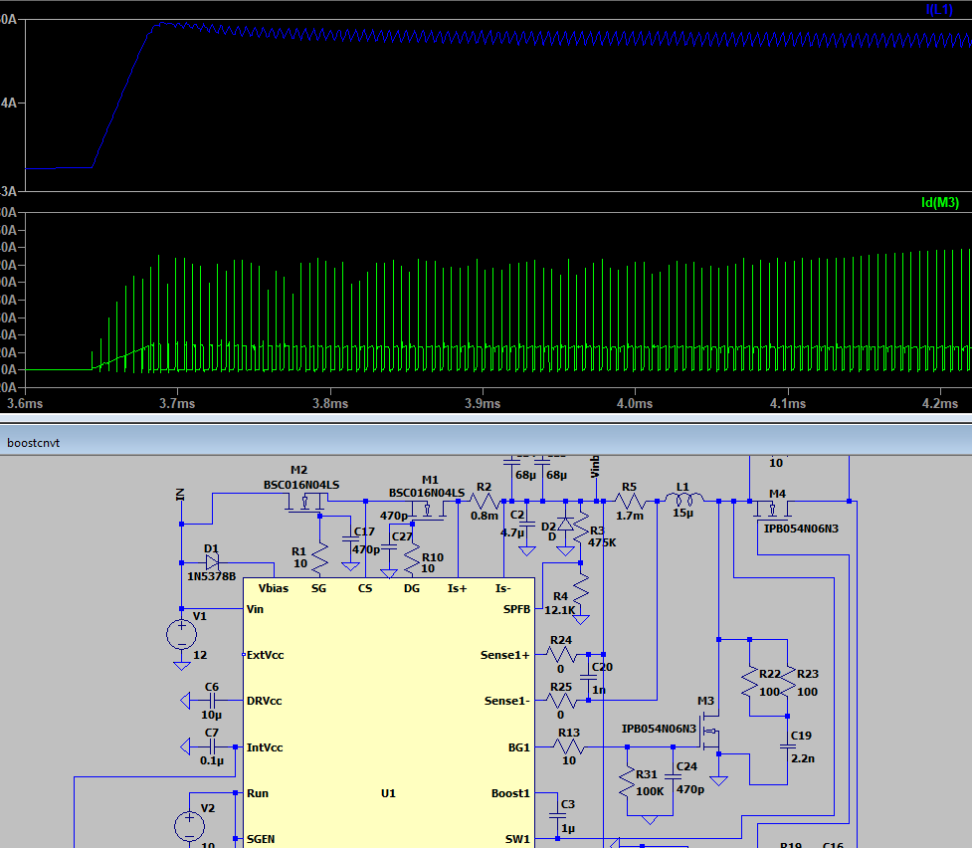Screen dimensions: 972x848
Task: Select the R25 resistor symbol
Action: (x=562, y=701)
